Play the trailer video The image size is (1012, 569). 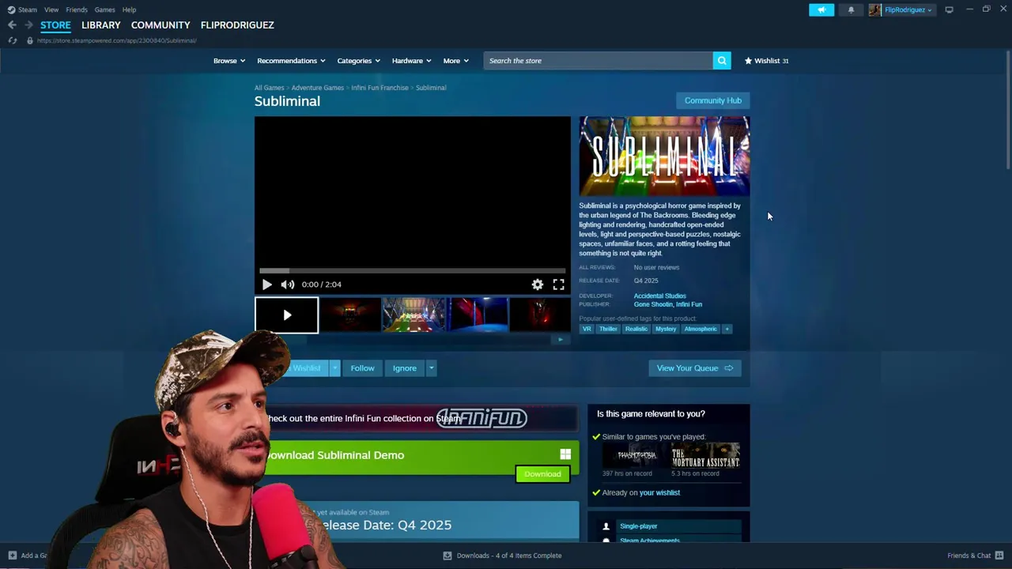click(266, 284)
